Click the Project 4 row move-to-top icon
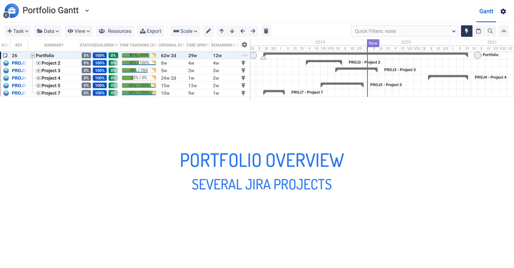 point(243,78)
